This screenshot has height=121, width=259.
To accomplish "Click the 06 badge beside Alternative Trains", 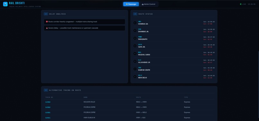I will click(x=46, y=90).
